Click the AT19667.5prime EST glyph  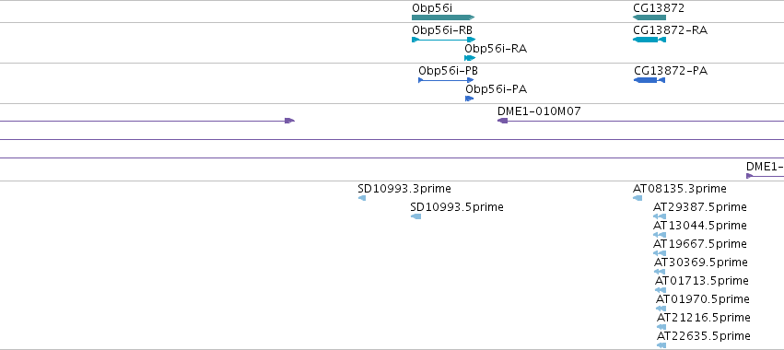[660, 253]
